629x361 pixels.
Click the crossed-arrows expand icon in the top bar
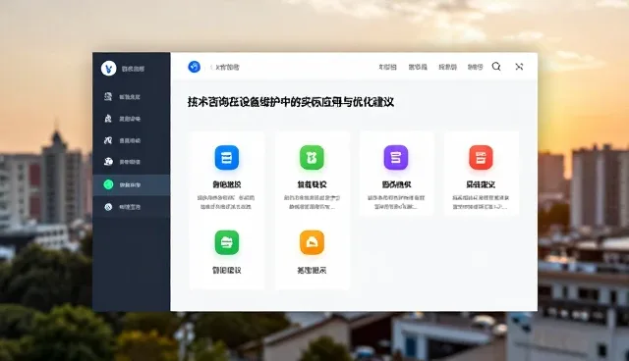click(519, 67)
